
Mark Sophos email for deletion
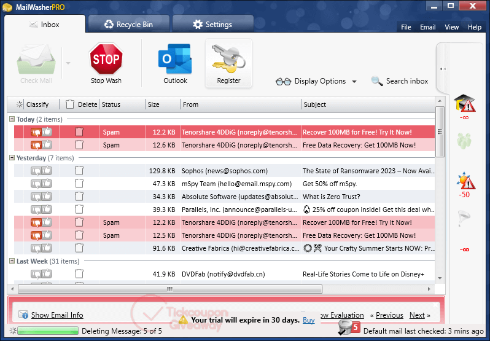tap(79, 171)
